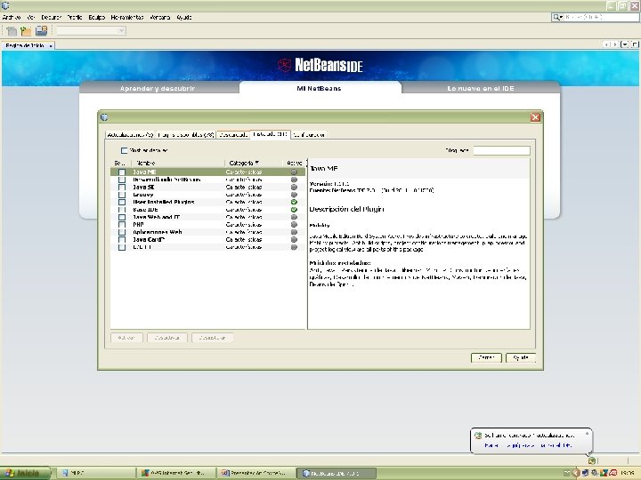Image resolution: width=641 pixels, height=480 pixels.
Task: Click the search magnifier icon in top-right
Action: pos(556,17)
